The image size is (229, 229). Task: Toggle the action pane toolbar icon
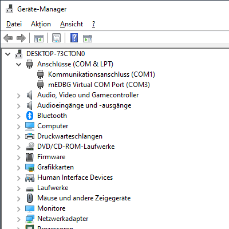[88, 38]
